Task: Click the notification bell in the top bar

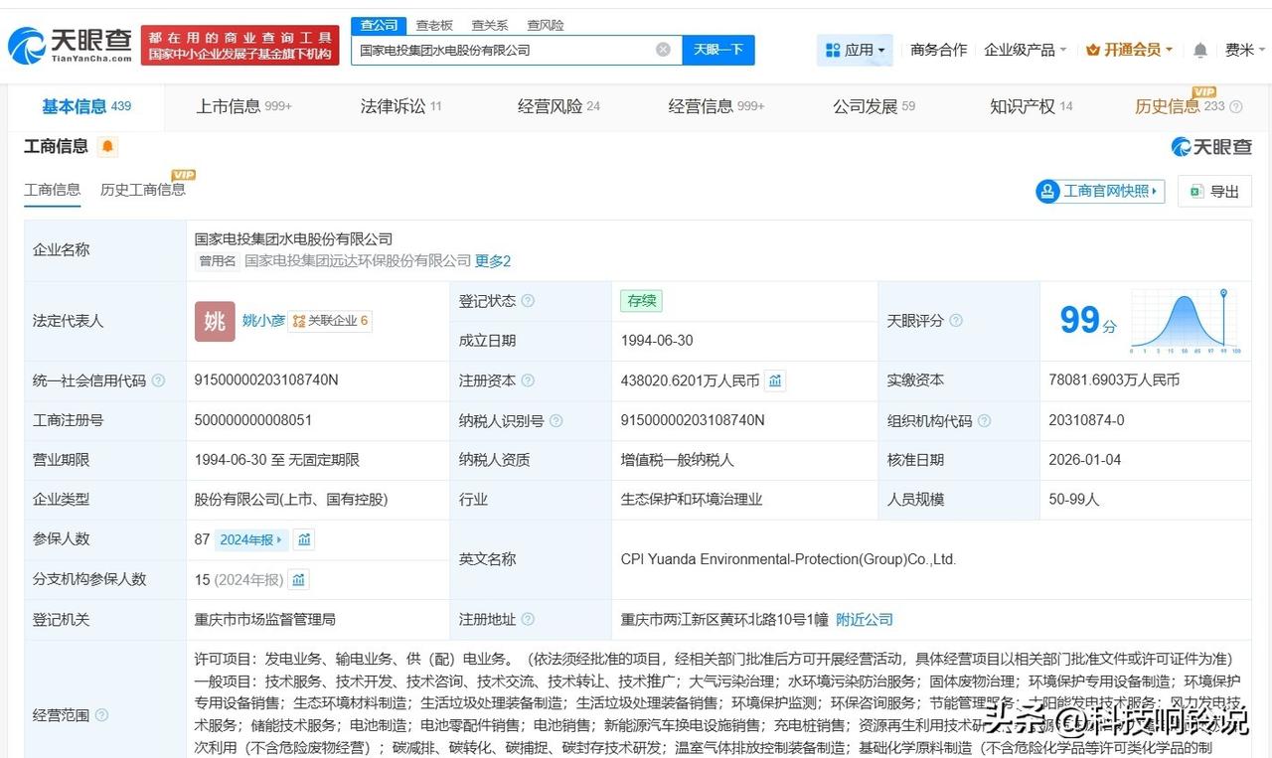Action: pos(1200,50)
